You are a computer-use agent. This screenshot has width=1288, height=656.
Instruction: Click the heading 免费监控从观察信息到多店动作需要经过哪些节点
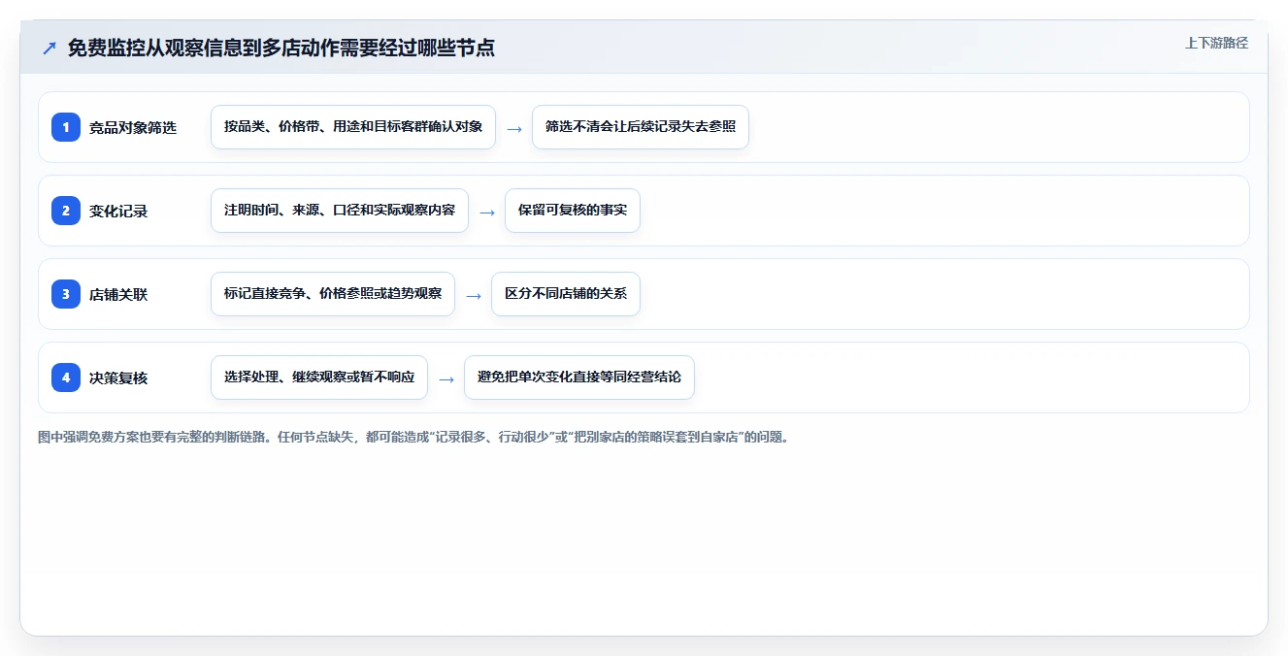point(281,48)
